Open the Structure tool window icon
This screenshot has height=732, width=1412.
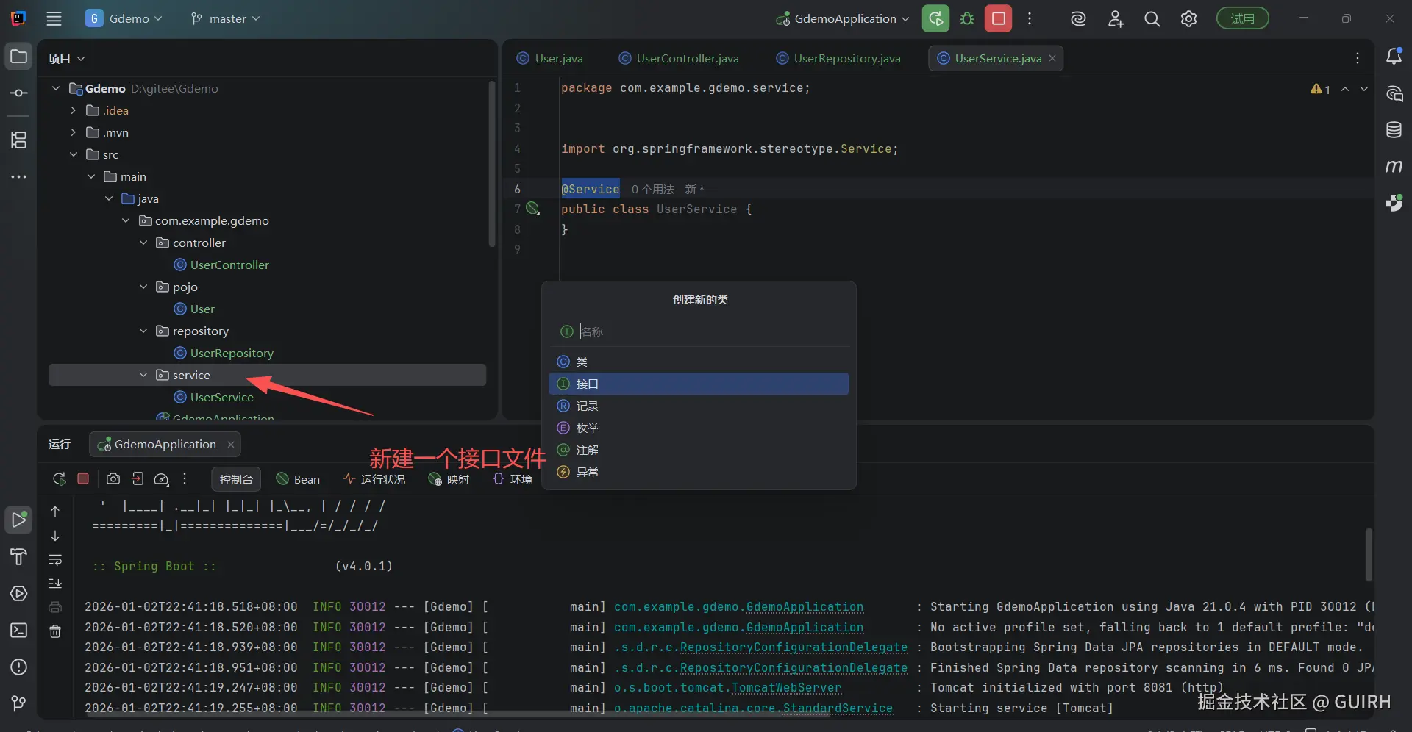[19, 140]
